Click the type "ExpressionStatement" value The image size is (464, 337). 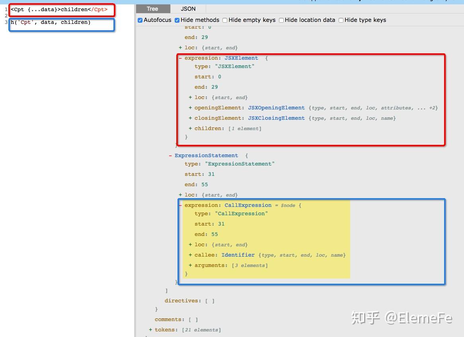point(240,164)
